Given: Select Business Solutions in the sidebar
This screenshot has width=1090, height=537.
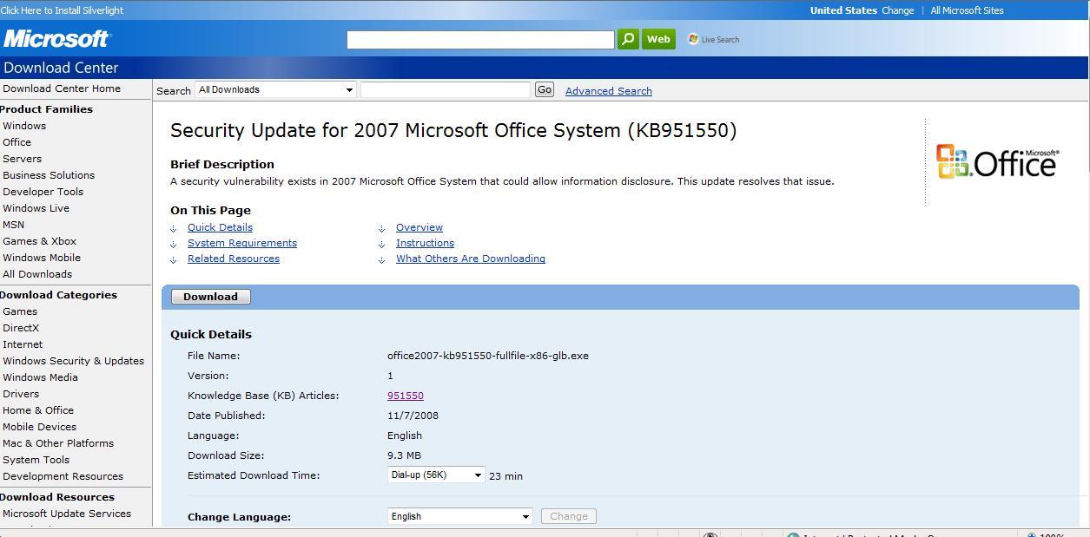Looking at the screenshot, I should 49,175.
